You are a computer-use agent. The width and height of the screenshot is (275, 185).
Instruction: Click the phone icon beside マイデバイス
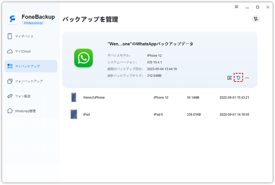click(x=10, y=36)
